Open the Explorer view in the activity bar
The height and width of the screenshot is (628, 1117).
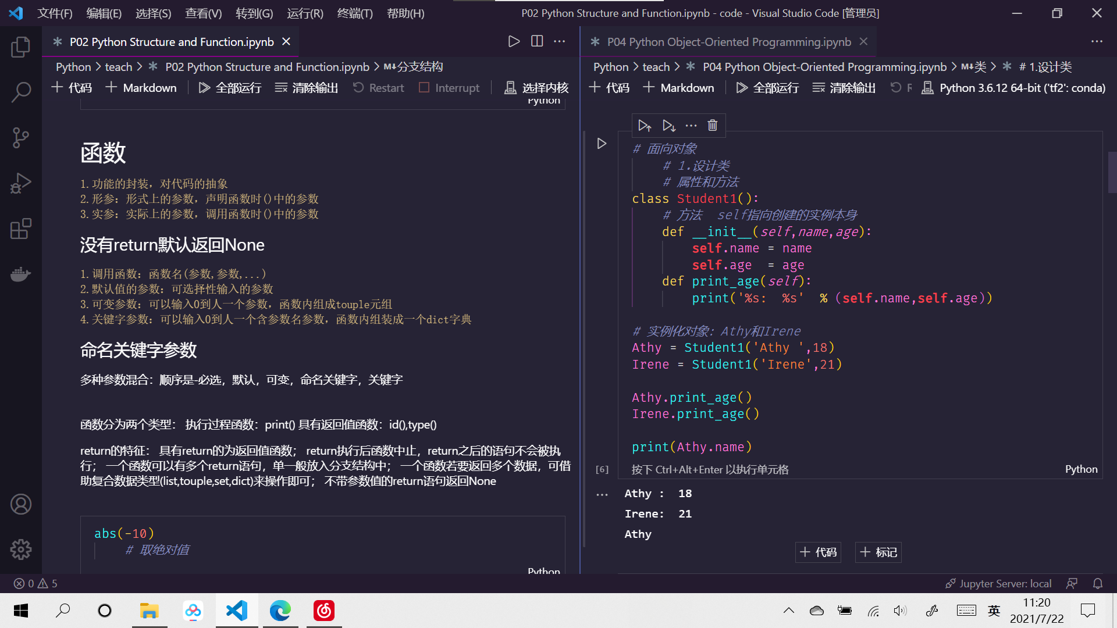click(x=21, y=47)
